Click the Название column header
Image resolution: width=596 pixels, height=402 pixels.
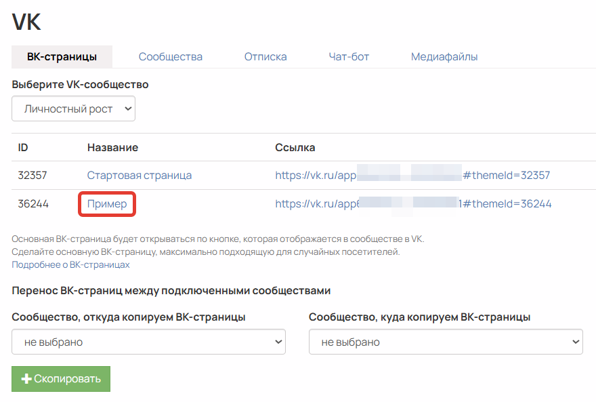point(112,148)
